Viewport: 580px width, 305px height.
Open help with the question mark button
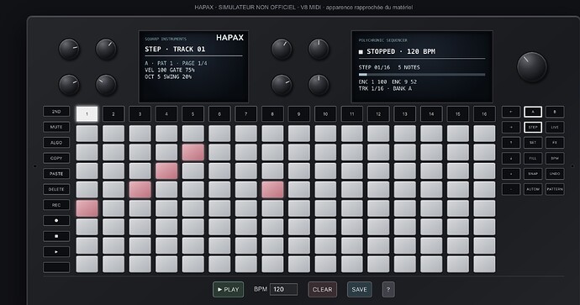pyautogui.click(x=388, y=290)
